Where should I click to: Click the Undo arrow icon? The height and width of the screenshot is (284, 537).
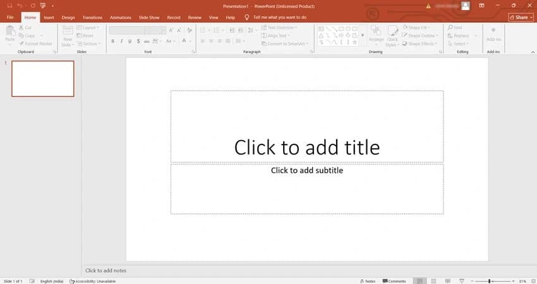20,6
